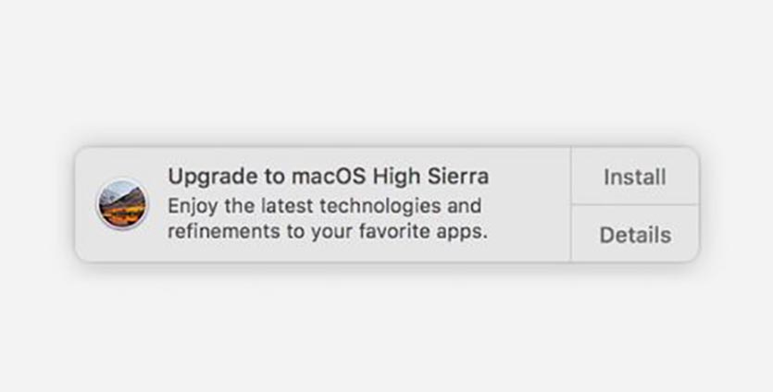Screen dimensions: 773x392
Task: Click the word "Enjoy" in the description
Action: click(x=193, y=206)
